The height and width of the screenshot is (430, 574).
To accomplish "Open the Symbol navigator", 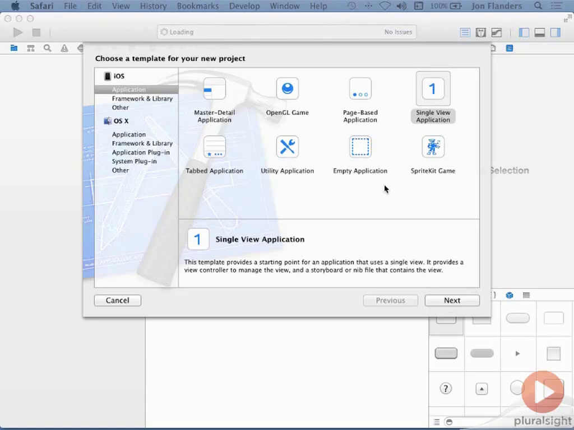I will tap(31, 48).
